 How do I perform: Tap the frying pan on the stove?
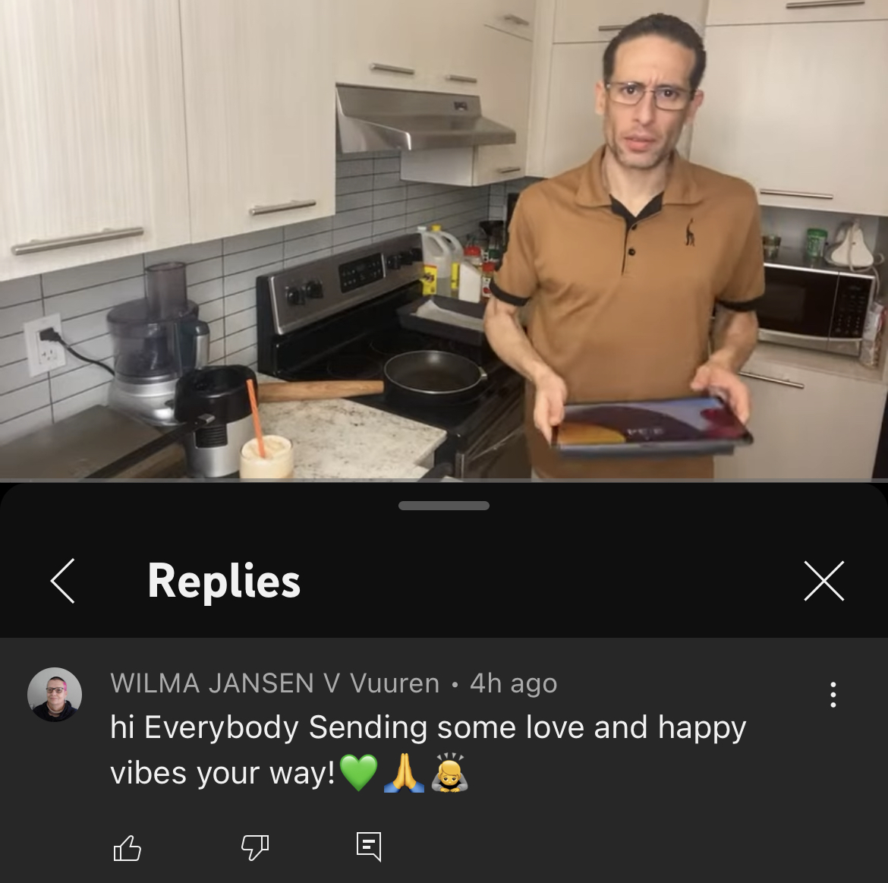click(435, 374)
